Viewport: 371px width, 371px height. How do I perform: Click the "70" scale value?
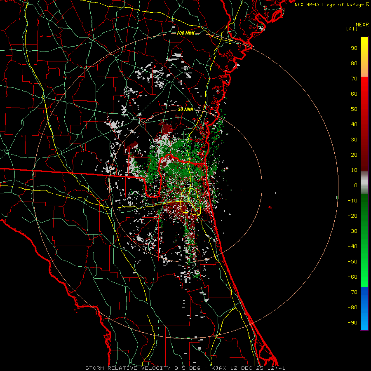click(x=354, y=79)
